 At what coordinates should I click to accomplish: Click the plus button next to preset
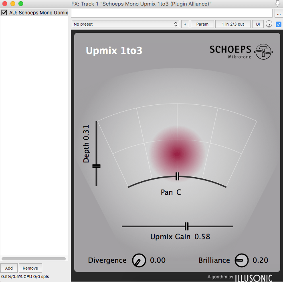(185, 24)
